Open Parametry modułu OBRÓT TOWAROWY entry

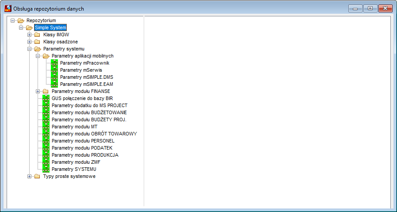[x=94, y=134]
